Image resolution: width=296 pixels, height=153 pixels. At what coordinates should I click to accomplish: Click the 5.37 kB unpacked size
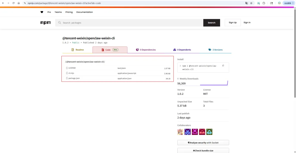(x=182, y=105)
